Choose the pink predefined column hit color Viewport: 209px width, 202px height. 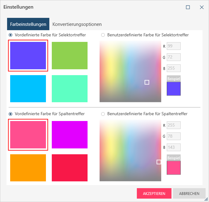[28, 135]
